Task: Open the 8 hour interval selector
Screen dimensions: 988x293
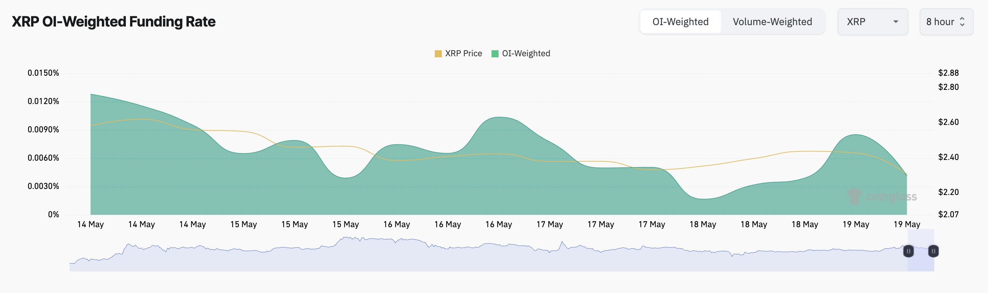Action: (x=946, y=22)
